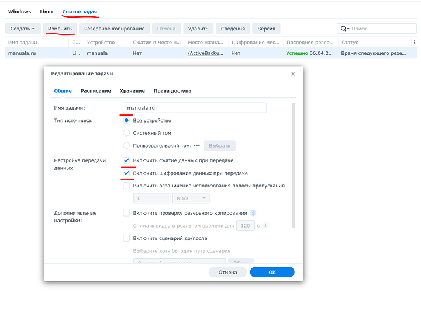Close the Редактирование задачи dialog with X

293,74
